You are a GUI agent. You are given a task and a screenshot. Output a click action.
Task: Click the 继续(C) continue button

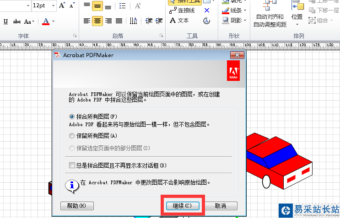(183, 206)
